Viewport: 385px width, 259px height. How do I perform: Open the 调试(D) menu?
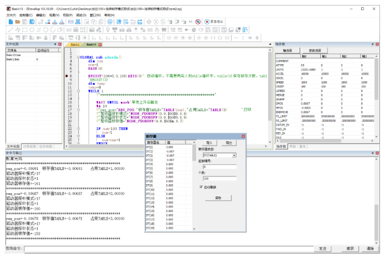click(x=81, y=15)
